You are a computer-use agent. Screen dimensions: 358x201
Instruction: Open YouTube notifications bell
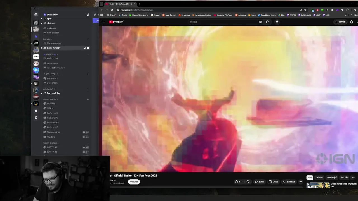(352, 22)
